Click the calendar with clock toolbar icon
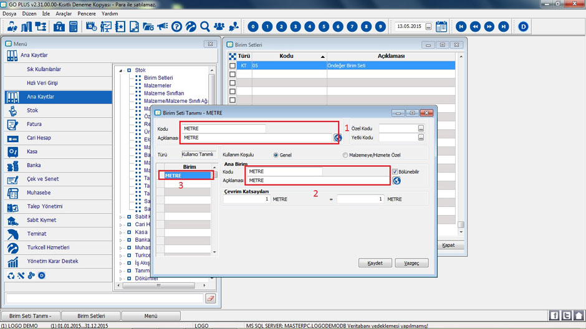This screenshot has height=329, width=586. click(x=91, y=27)
